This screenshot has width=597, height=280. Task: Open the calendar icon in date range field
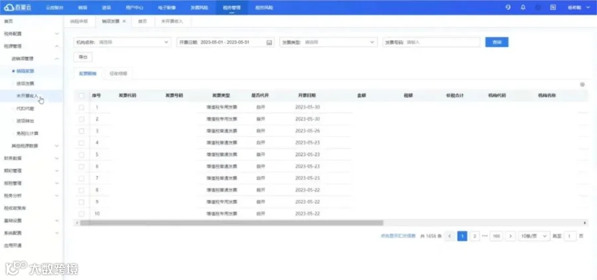coord(269,42)
